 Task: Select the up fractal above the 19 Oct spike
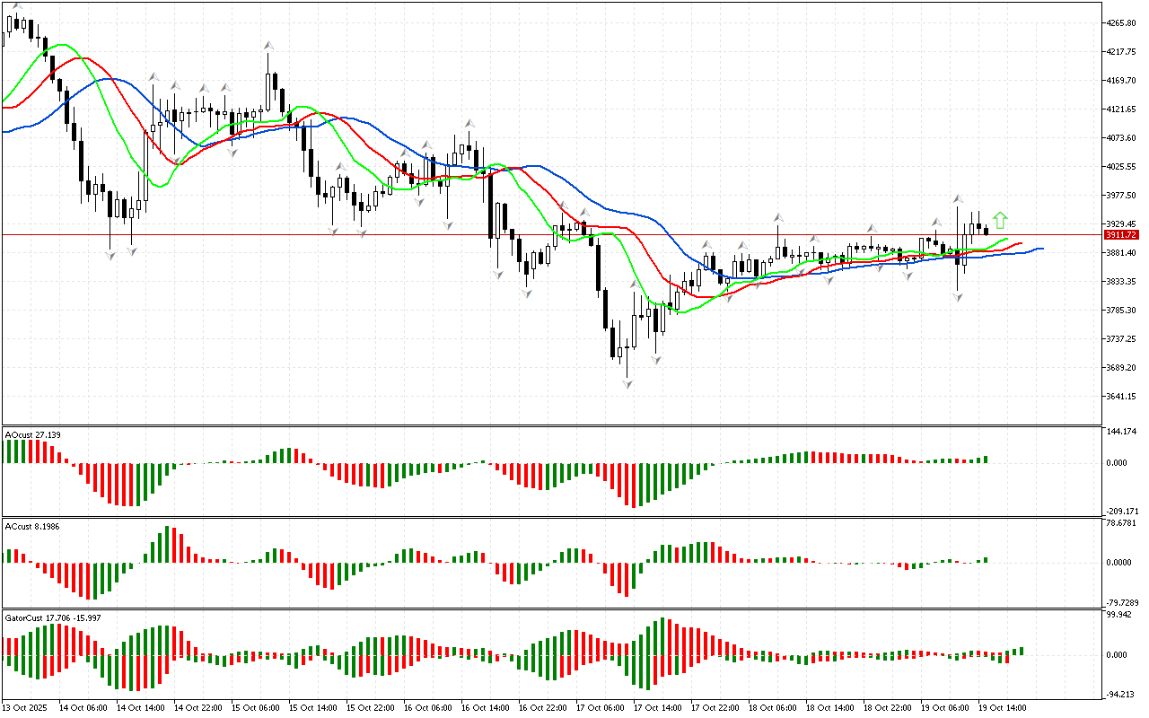pyautogui.click(x=959, y=198)
